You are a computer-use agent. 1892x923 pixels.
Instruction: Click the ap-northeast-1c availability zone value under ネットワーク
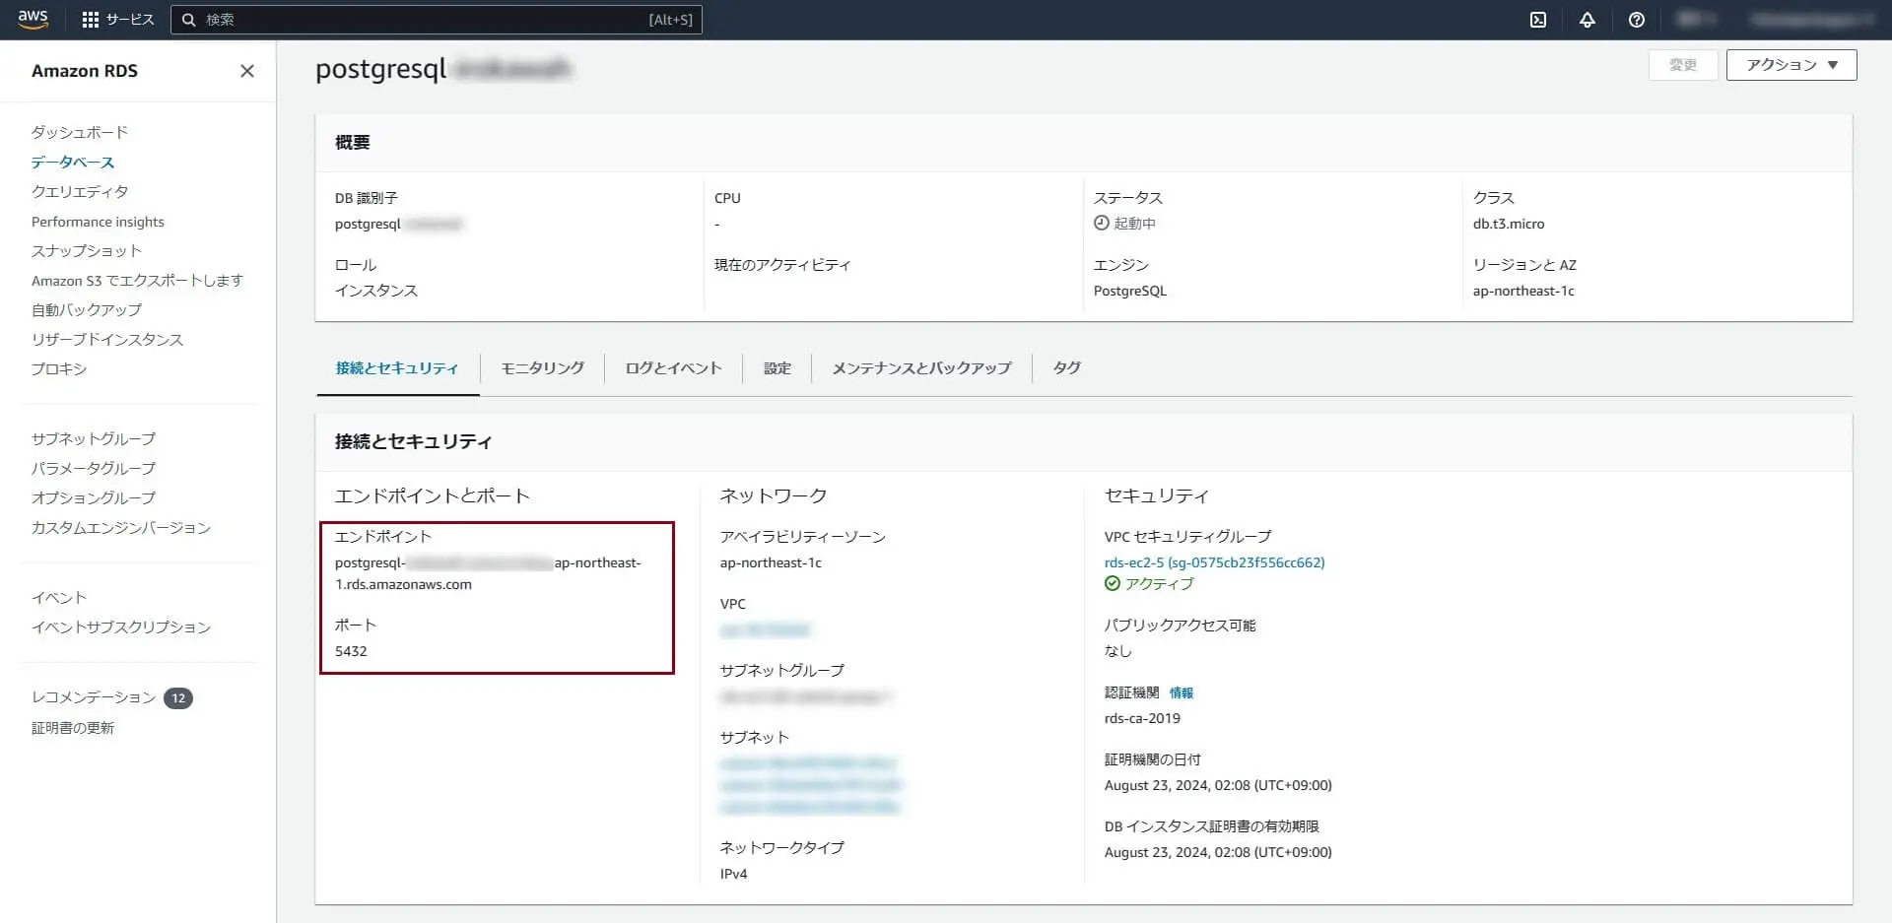(x=771, y=562)
